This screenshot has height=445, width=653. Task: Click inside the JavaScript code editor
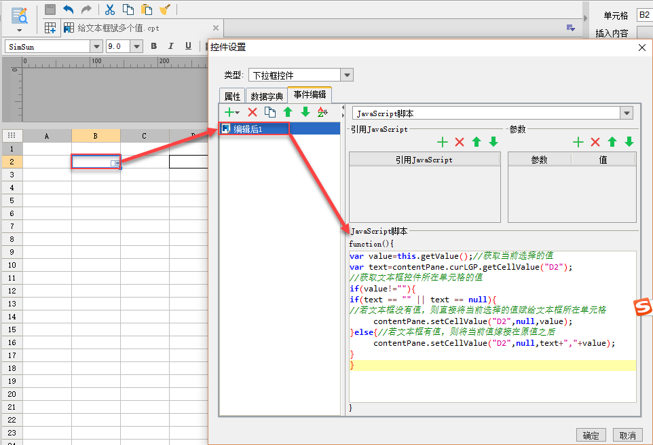click(x=493, y=326)
